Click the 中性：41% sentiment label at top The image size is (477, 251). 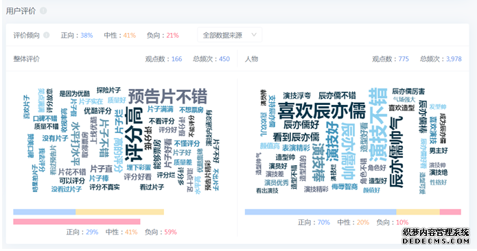tap(120, 36)
